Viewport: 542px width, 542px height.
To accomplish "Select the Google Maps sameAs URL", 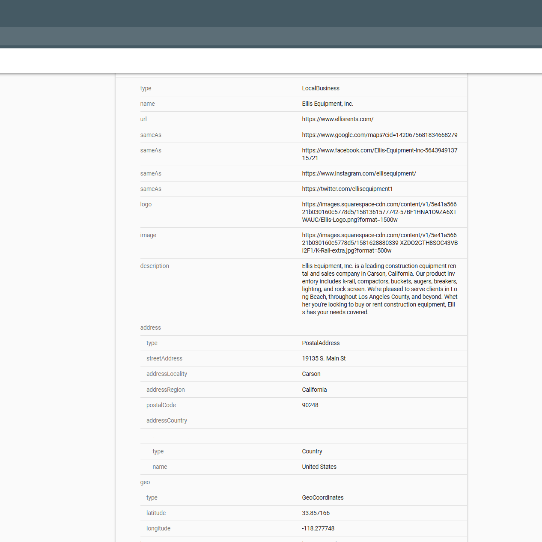I will (x=379, y=135).
